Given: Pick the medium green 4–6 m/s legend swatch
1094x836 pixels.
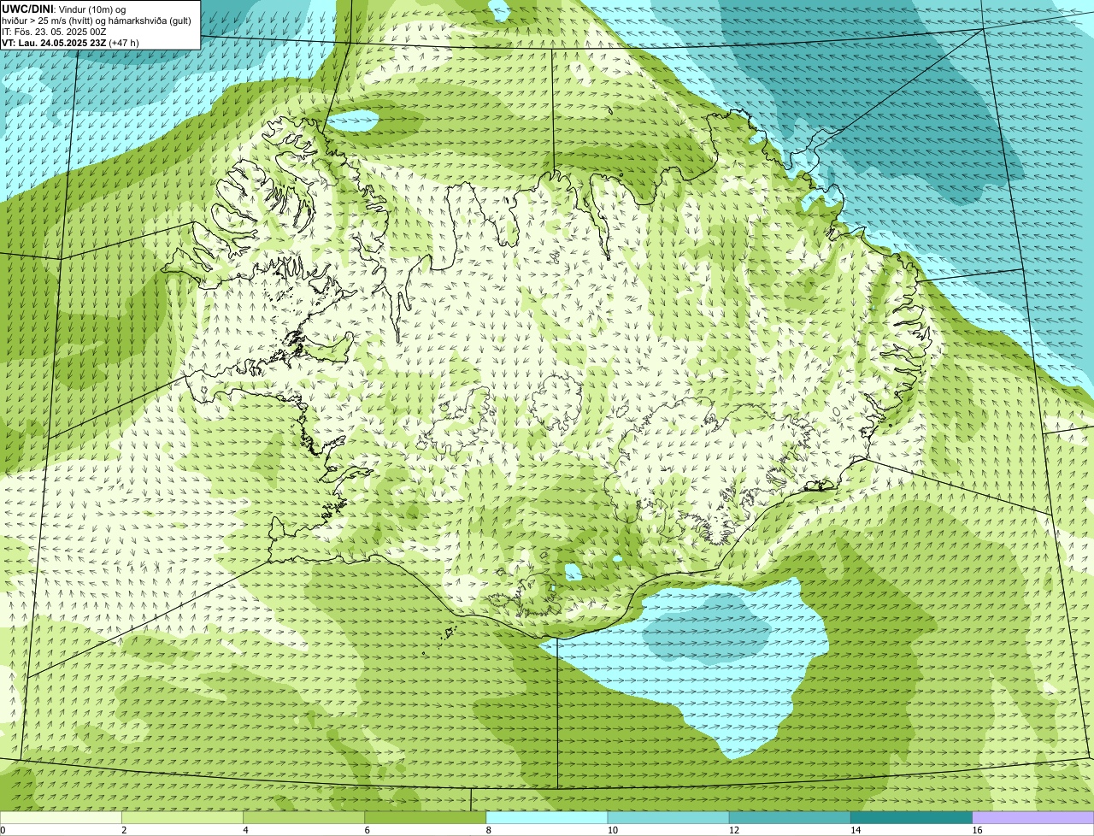Looking at the screenshot, I should [303, 818].
